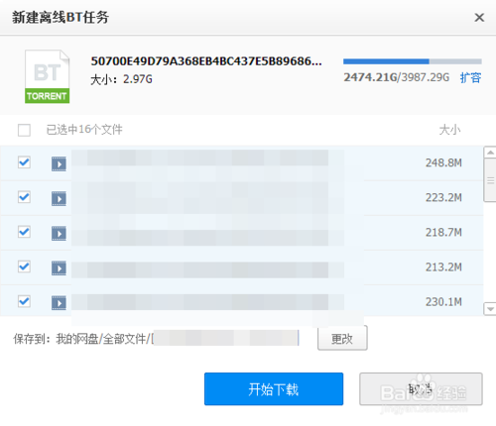Click the file list scroll-up arrow
The height and width of the screenshot is (426, 496).
pos(490,153)
